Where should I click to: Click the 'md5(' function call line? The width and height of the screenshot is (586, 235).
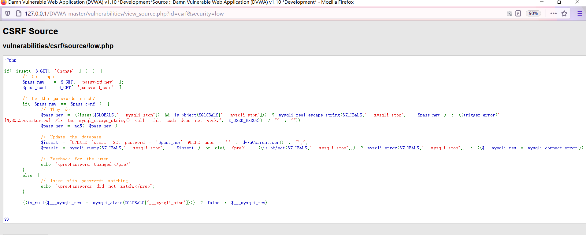pos(80,126)
